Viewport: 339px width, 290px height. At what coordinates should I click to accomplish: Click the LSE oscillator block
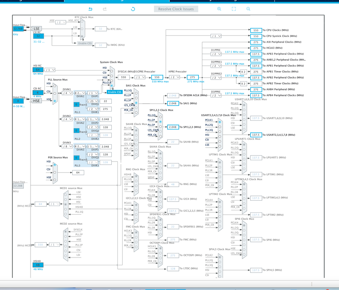37,28
